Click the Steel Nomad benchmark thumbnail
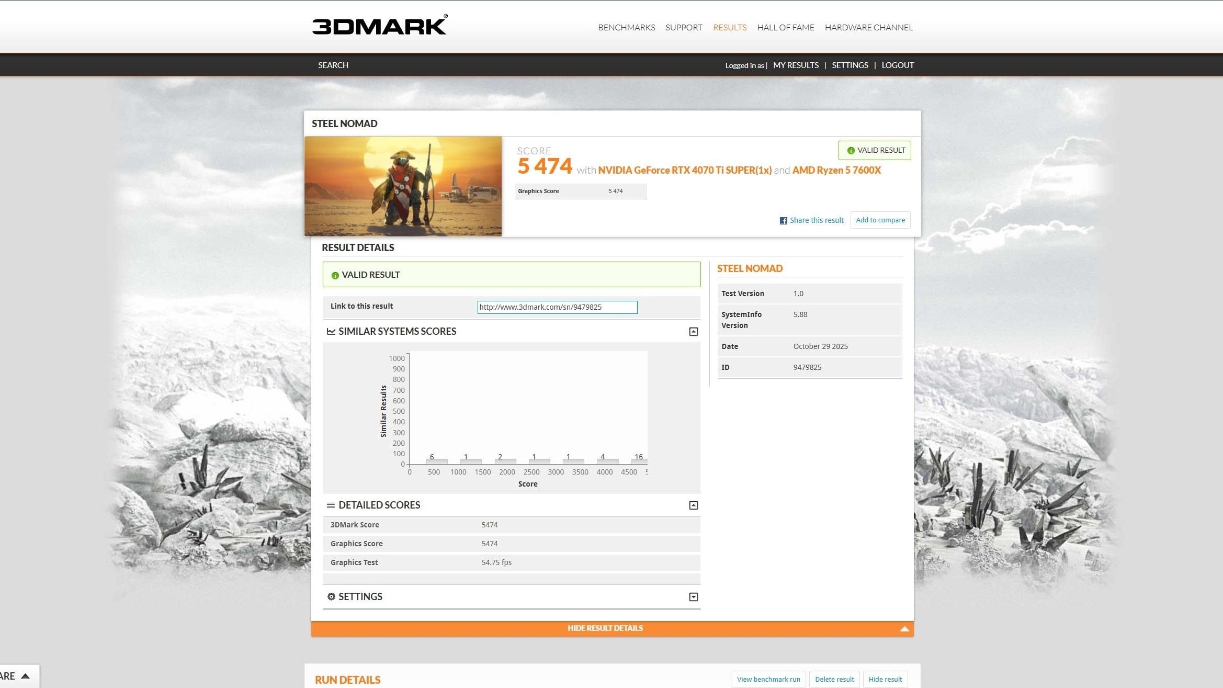The image size is (1223, 688). 403,187
